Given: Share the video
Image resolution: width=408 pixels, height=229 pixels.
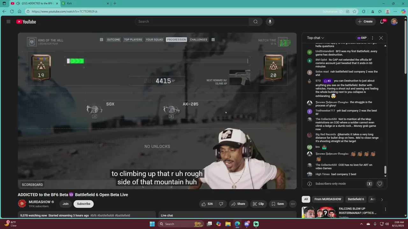Looking at the screenshot, I should coord(238,204).
